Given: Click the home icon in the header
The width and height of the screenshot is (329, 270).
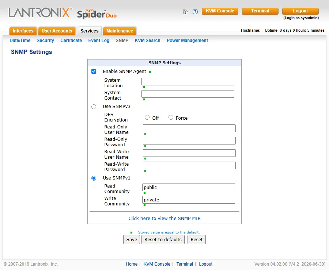Looking at the screenshot, I should point(185,12).
